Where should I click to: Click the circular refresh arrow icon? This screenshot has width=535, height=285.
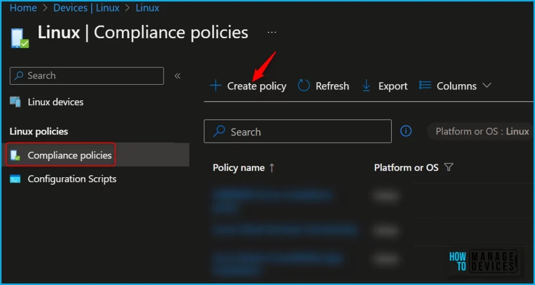[304, 86]
